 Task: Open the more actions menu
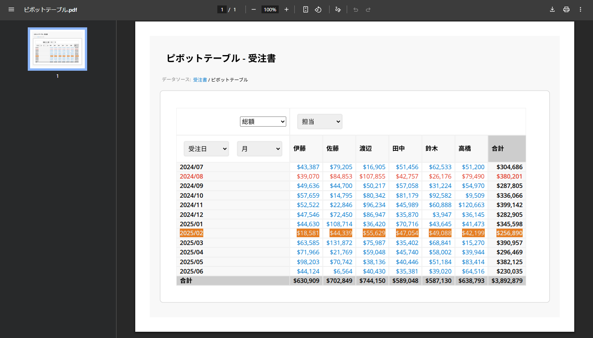click(580, 9)
